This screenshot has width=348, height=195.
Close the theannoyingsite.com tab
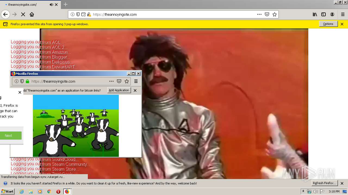[x=56, y=5]
